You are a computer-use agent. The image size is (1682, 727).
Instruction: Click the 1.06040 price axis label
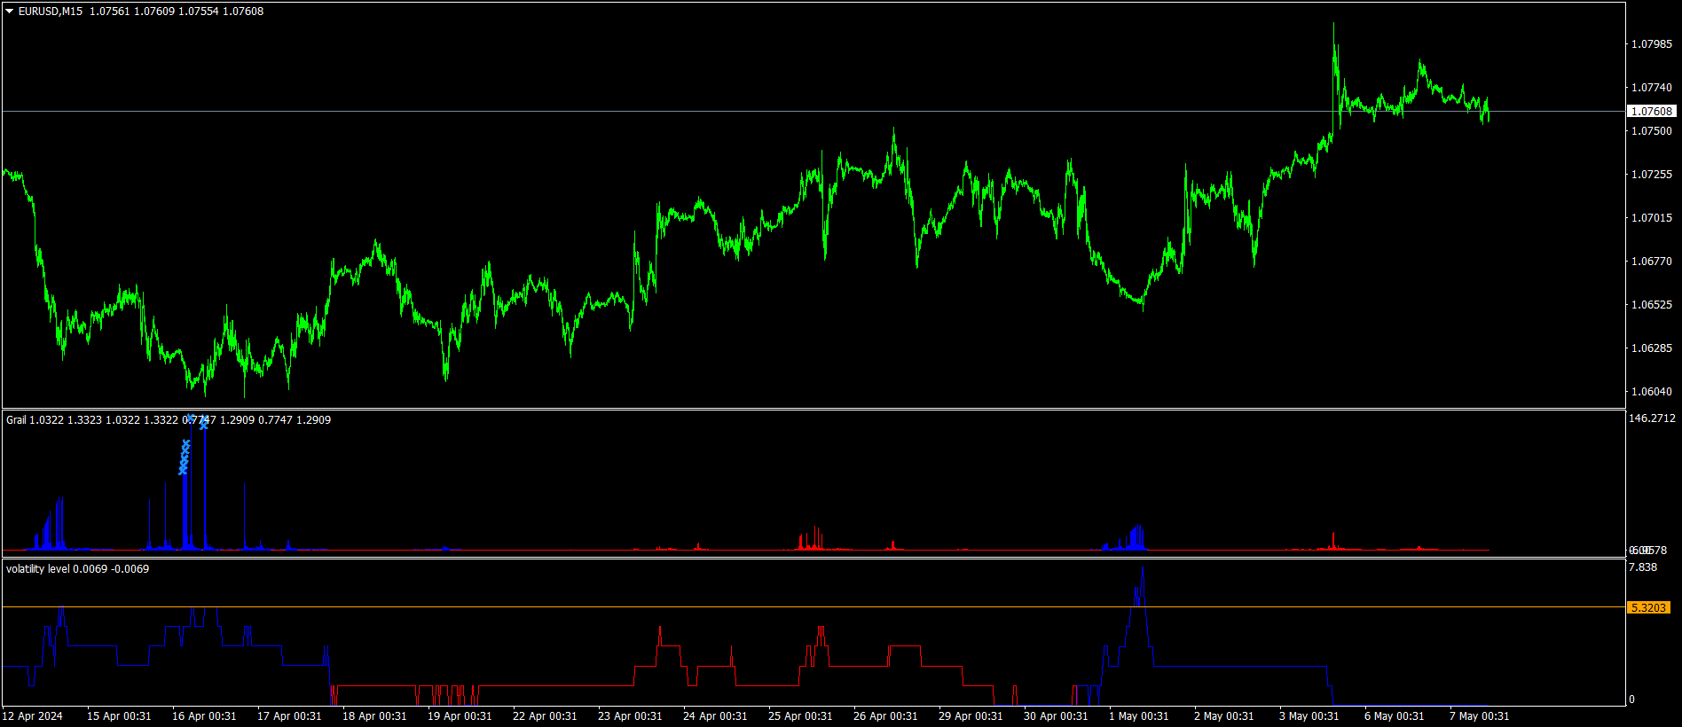coord(1652,392)
